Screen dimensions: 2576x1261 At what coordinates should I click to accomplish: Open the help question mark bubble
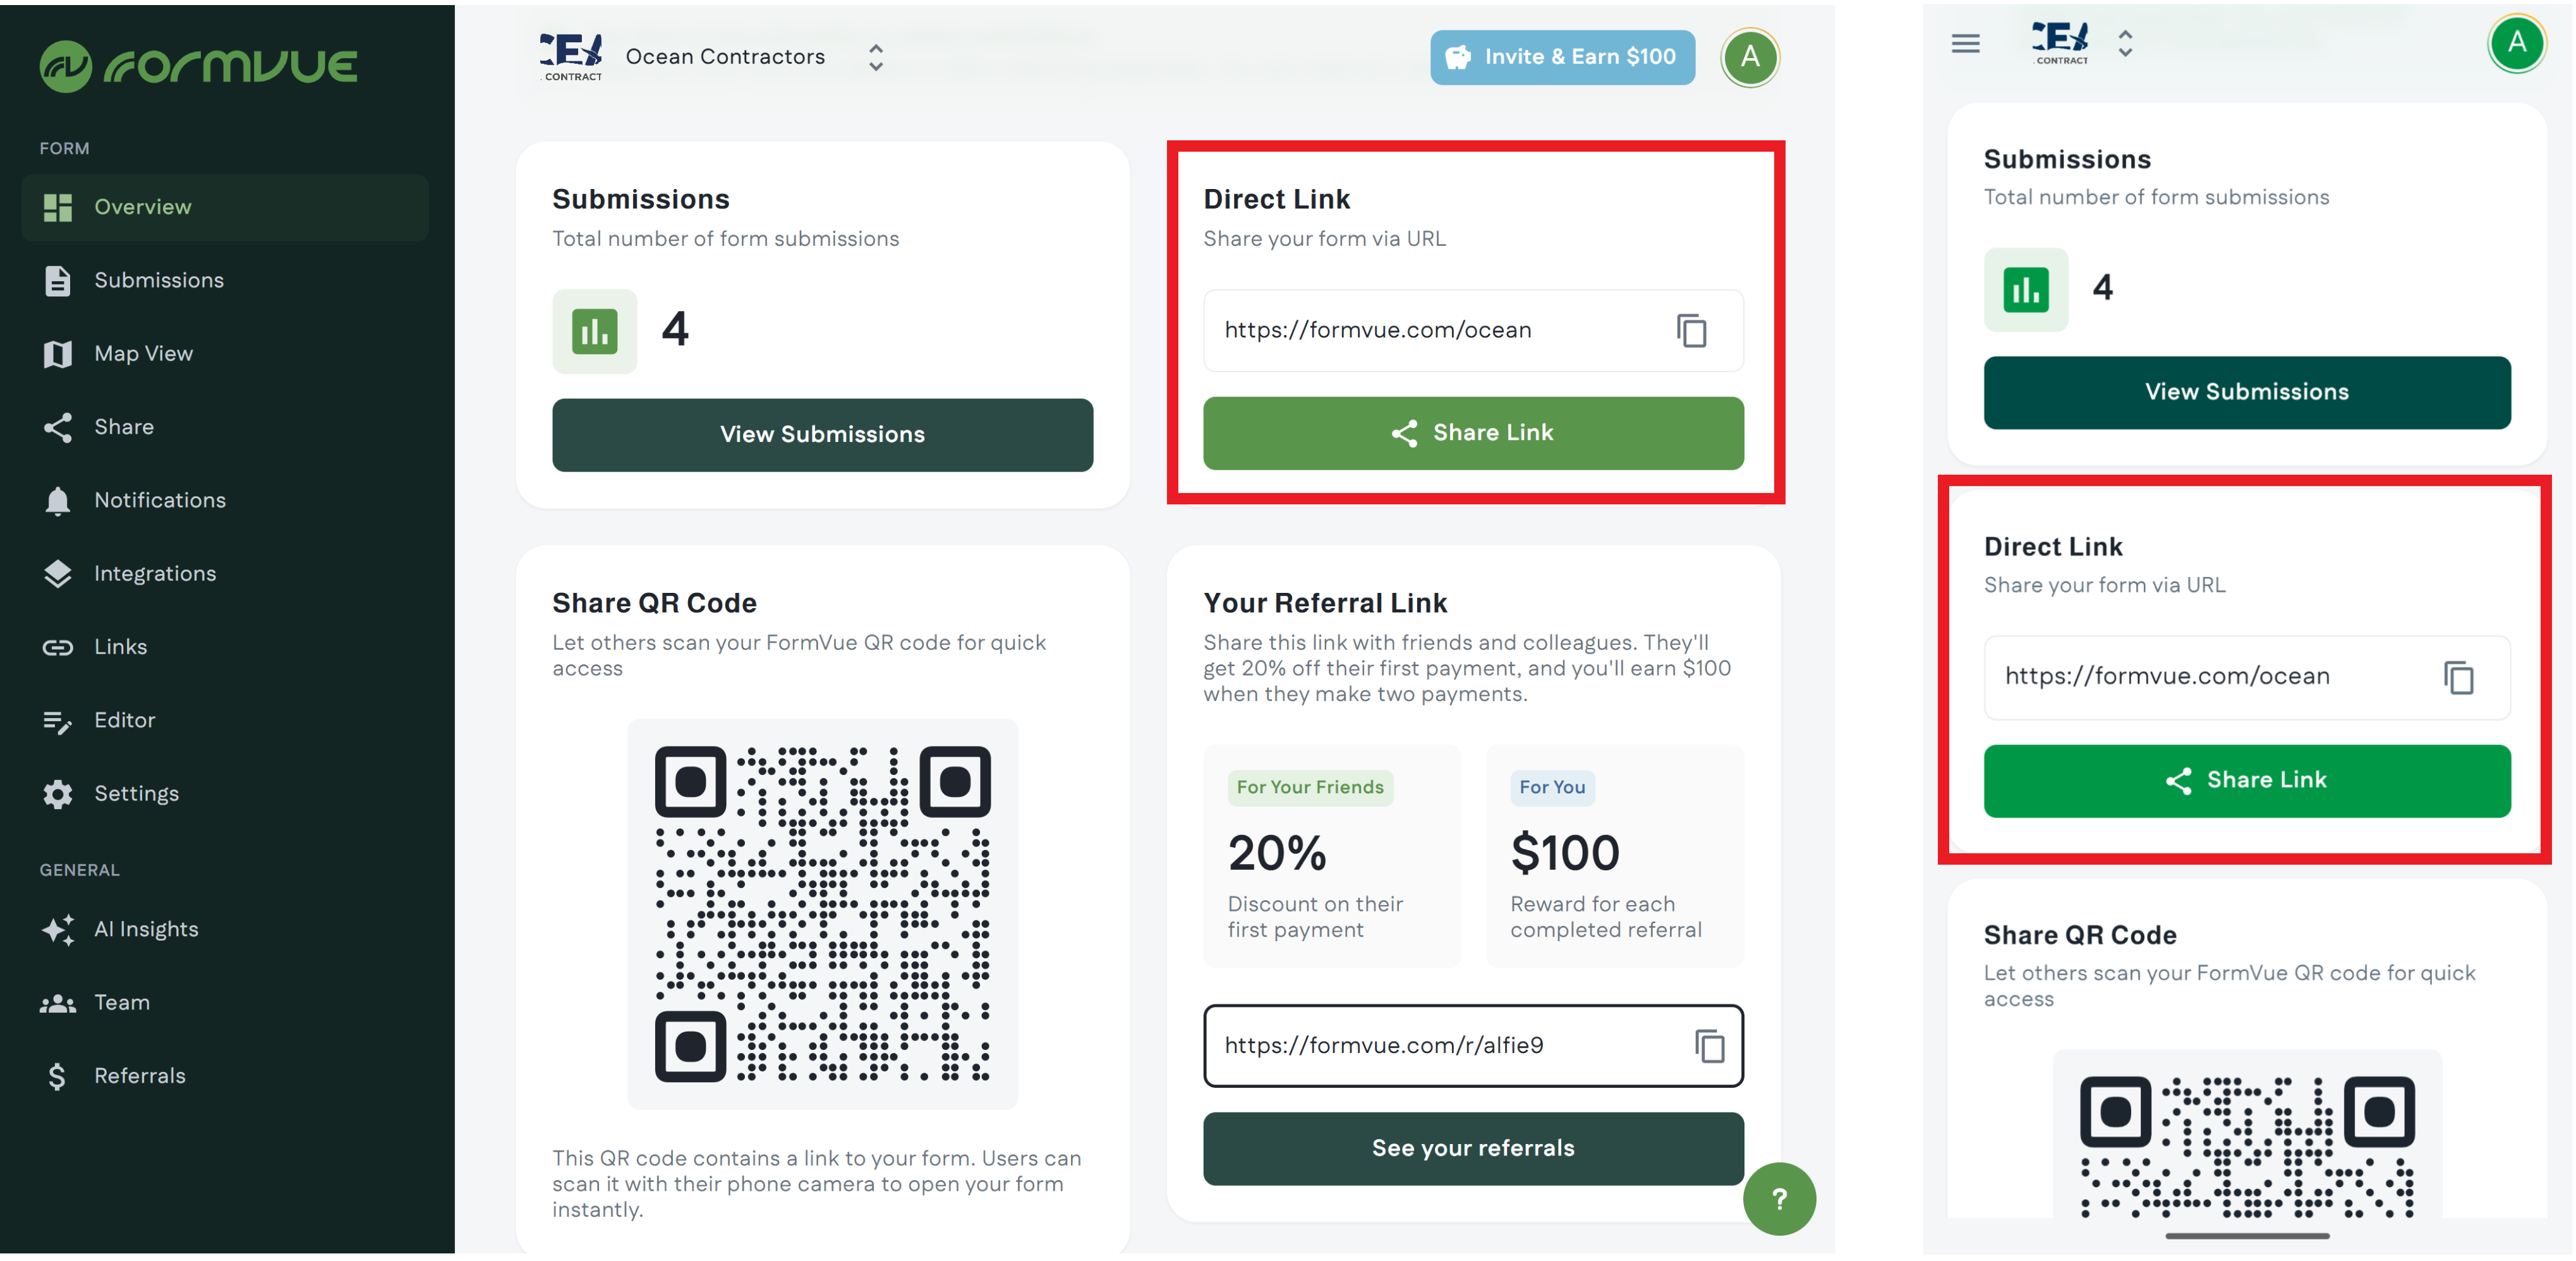click(x=1779, y=1199)
